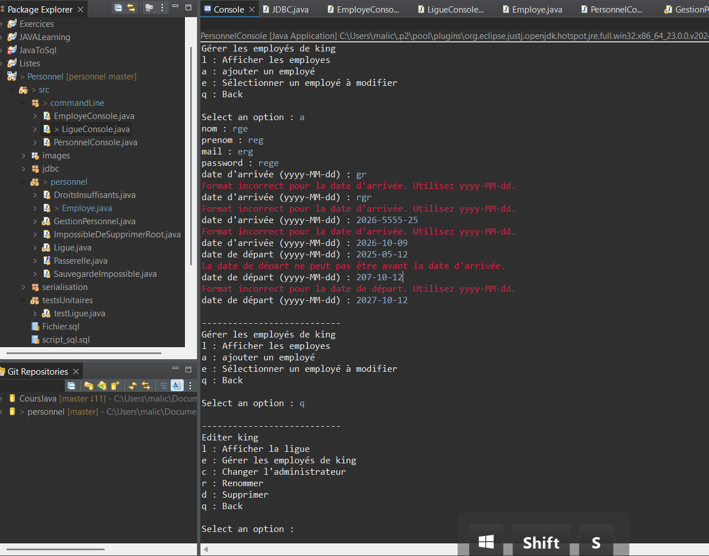Click Package Explorer vertical scrollbar

point(191,154)
